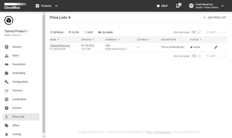Open the Tutorial Product dropdown
The width and height of the screenshot is (232, 138).
16,31
